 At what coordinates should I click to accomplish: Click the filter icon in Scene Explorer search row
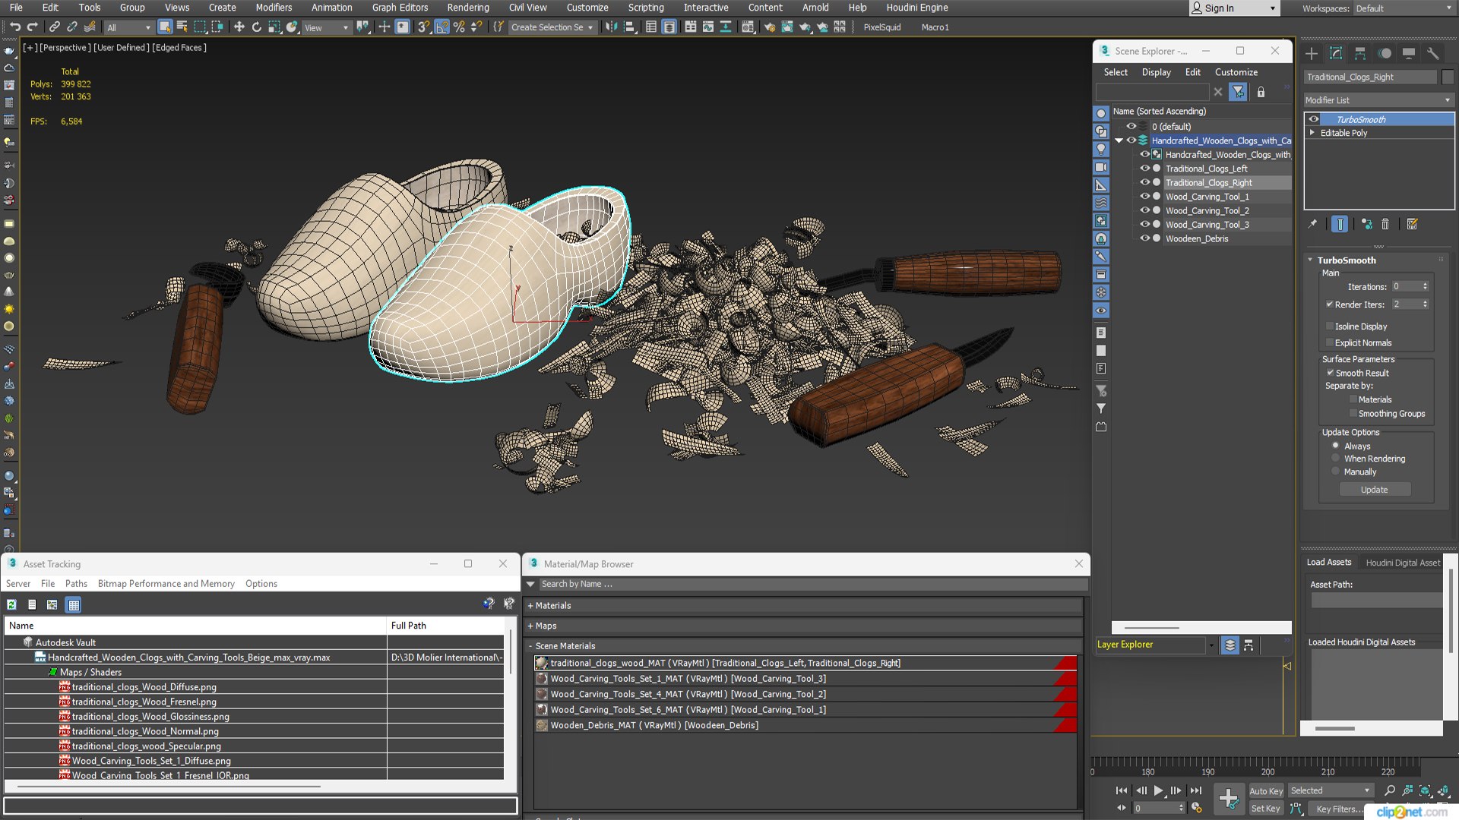1239,92
